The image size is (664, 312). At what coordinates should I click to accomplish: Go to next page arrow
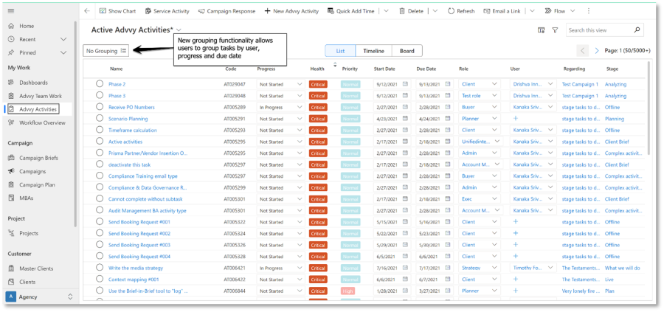598,51
